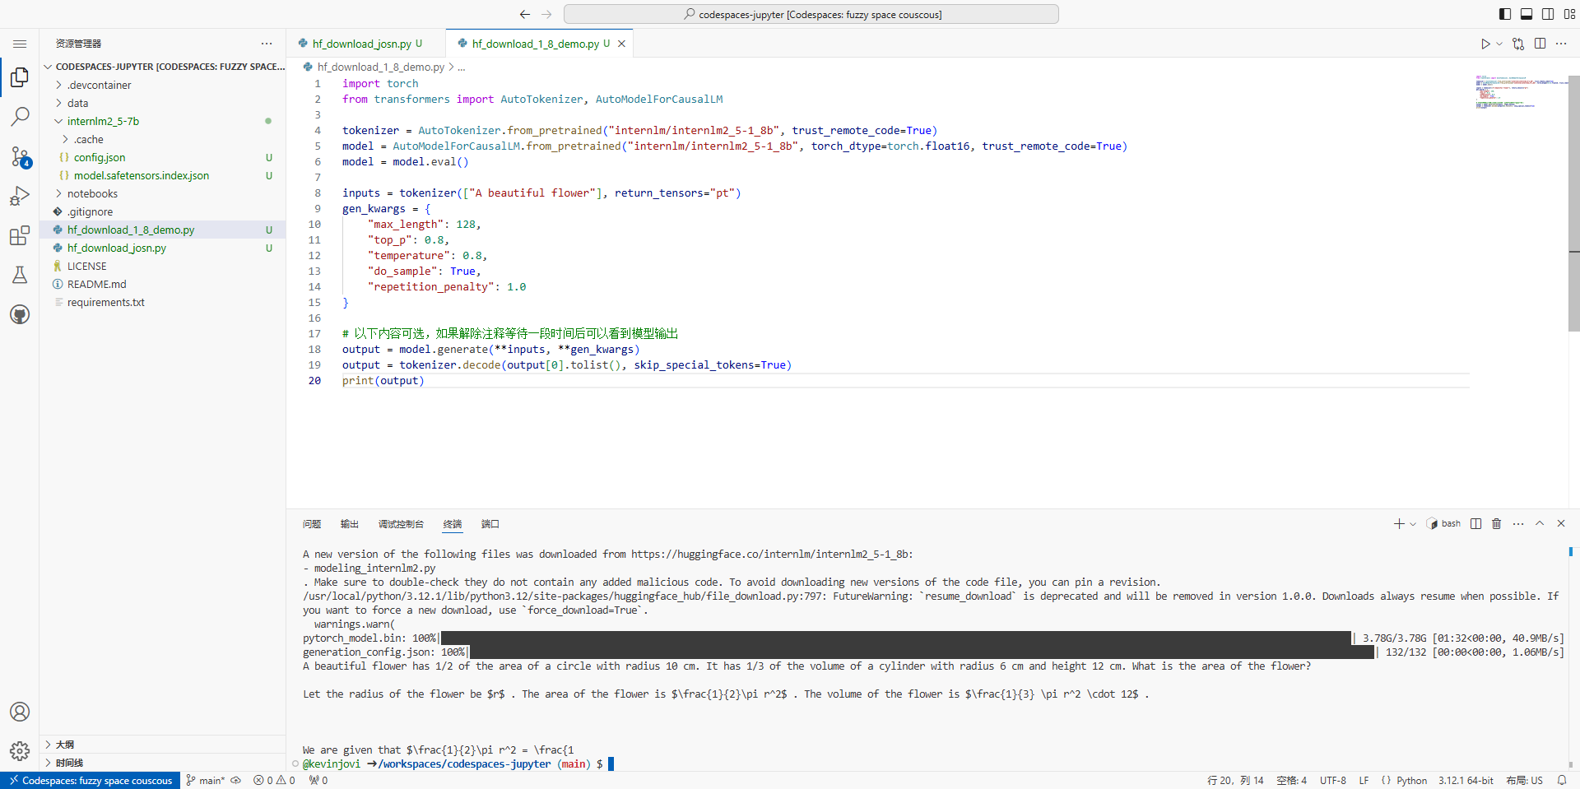Run the Python file with play button
The width and height of the screenshot is (1580, 789).
coord(1485,44)
